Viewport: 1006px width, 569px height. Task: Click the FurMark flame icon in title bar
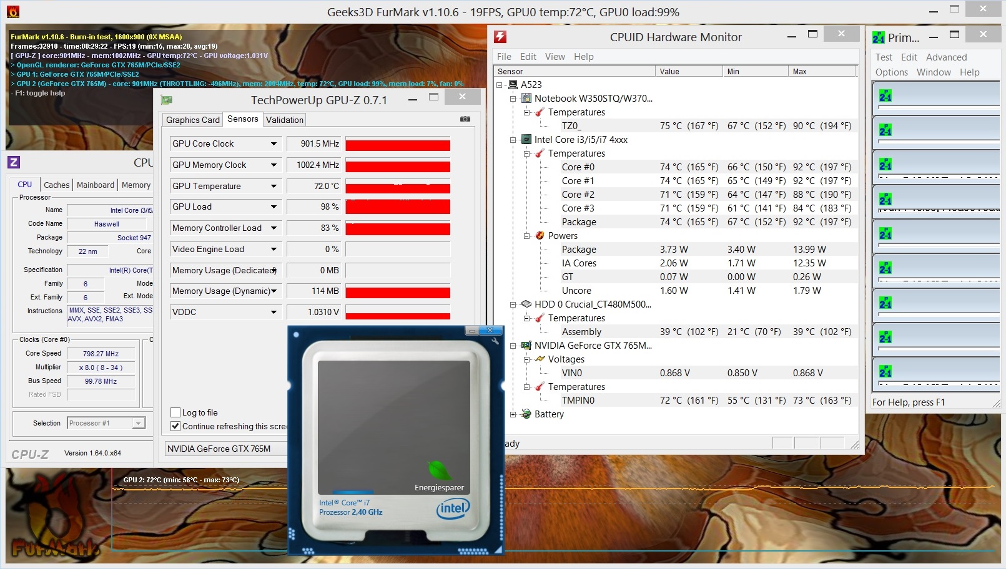pyautogui.click(x=13, y=12)
